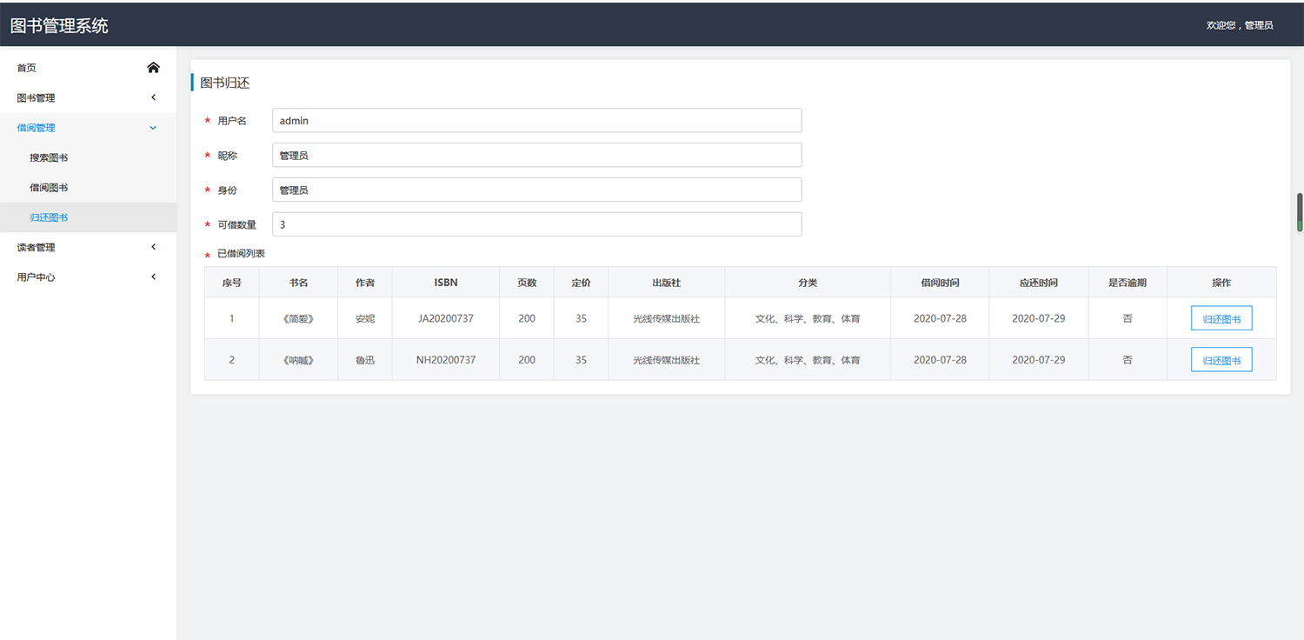Click the 《呐喊》 book name cell
This screenshot has width=1304, height=640.
pos(298,360)
